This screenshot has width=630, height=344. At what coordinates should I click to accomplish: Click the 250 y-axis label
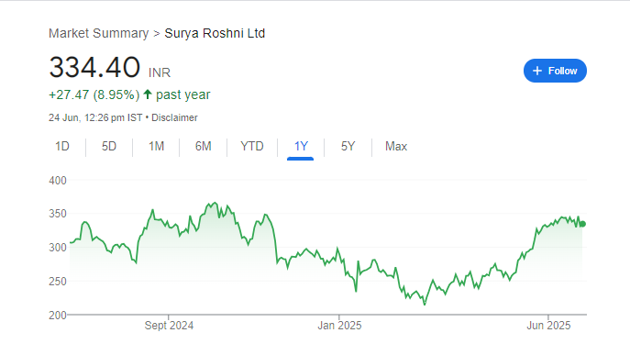click(58, 282)
